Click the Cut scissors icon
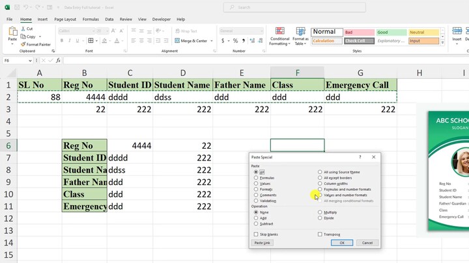The width and height of the screenshot is (469, 263). (x=23, y=29)
